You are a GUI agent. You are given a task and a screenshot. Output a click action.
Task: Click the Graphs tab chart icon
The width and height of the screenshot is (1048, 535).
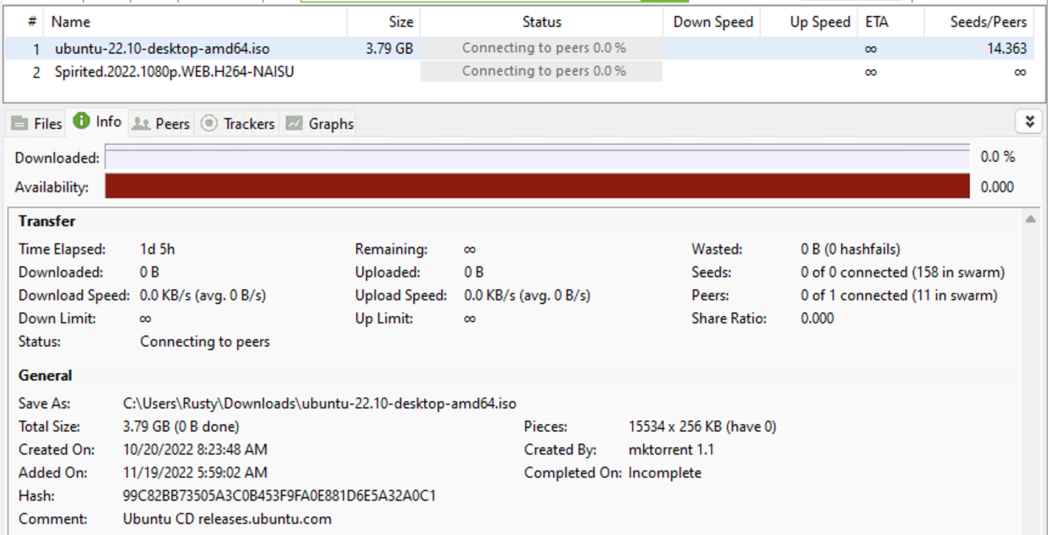294,123
